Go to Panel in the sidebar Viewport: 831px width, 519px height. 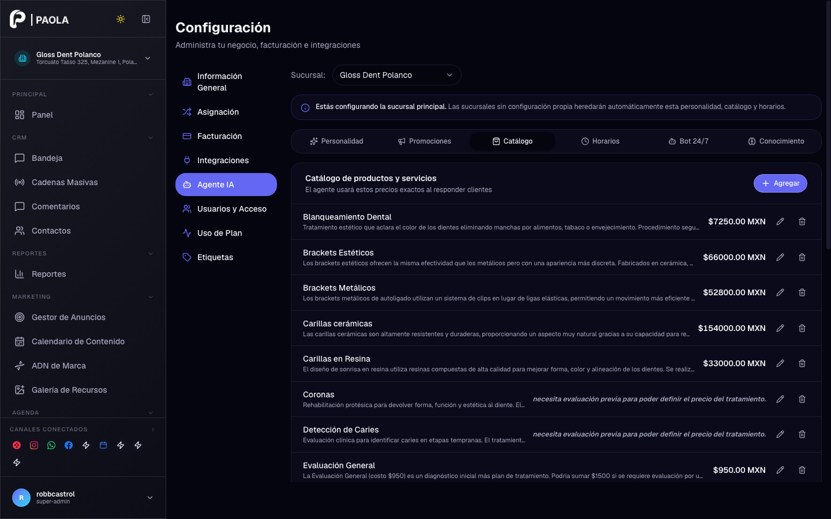pos(83,115)
